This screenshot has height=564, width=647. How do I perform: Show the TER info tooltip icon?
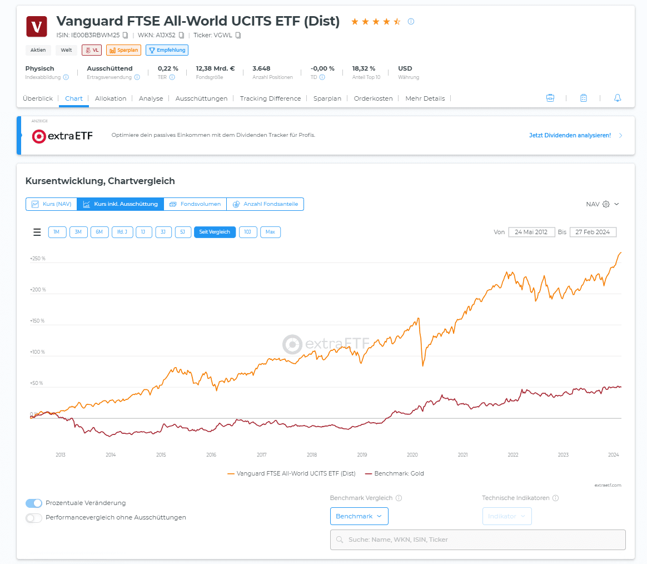pos(172,77)
